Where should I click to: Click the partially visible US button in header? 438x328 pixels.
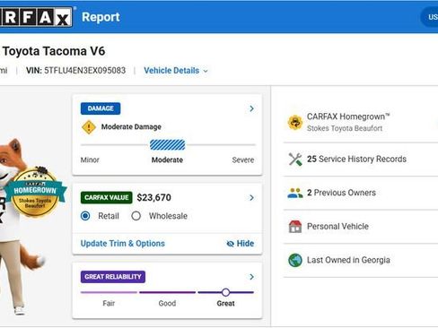(x=430, y=17)
